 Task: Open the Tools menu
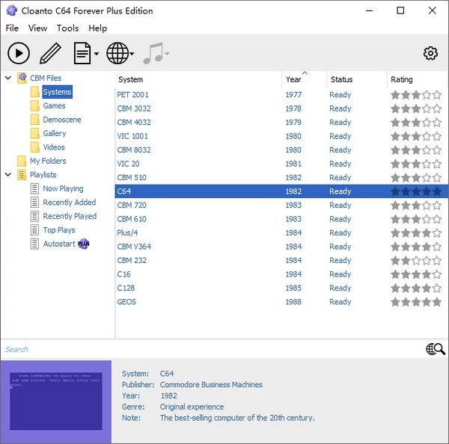coord(67,28)
